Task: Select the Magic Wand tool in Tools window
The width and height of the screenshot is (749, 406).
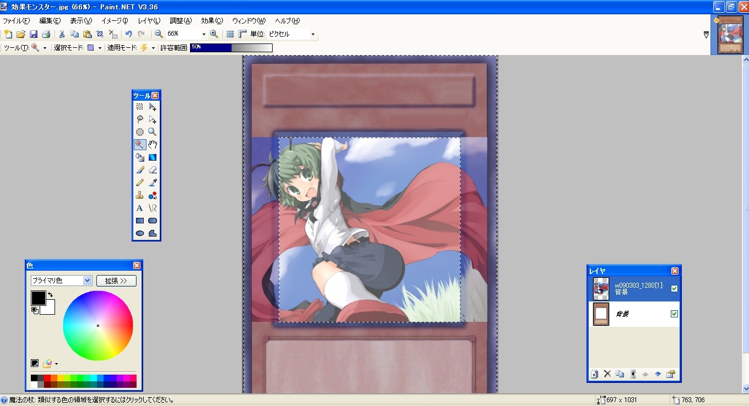Action: click(x=140, y=145)
